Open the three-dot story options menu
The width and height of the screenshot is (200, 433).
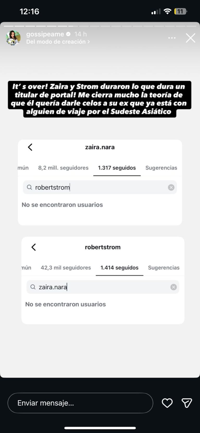[172, 38]
